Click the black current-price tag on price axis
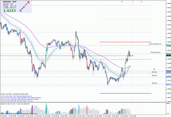The width and height of the screenshot is (171, 117). click(x=169, y=56)
